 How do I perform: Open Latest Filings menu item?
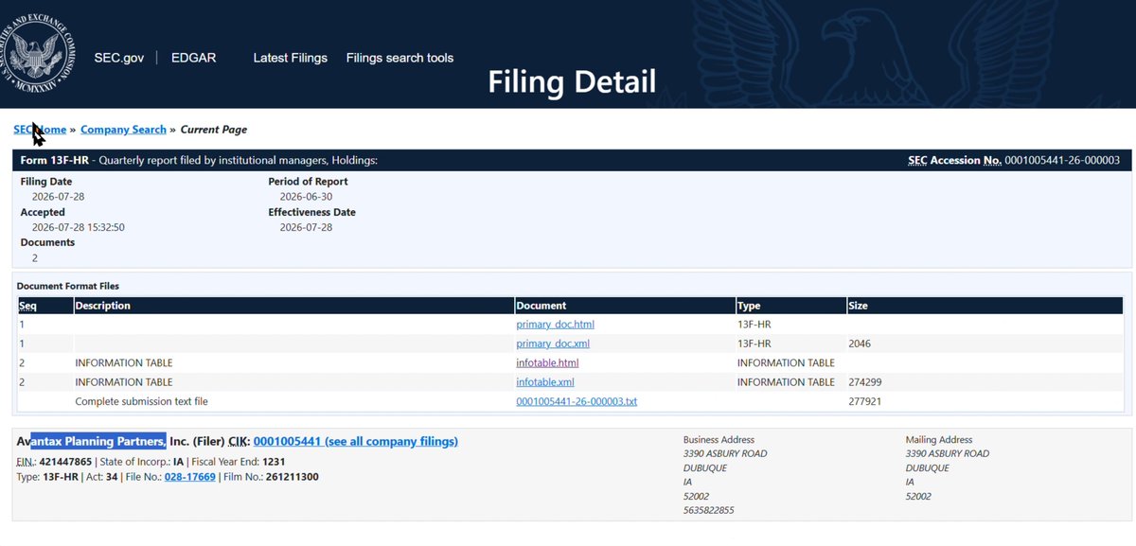tap(291, 58)
